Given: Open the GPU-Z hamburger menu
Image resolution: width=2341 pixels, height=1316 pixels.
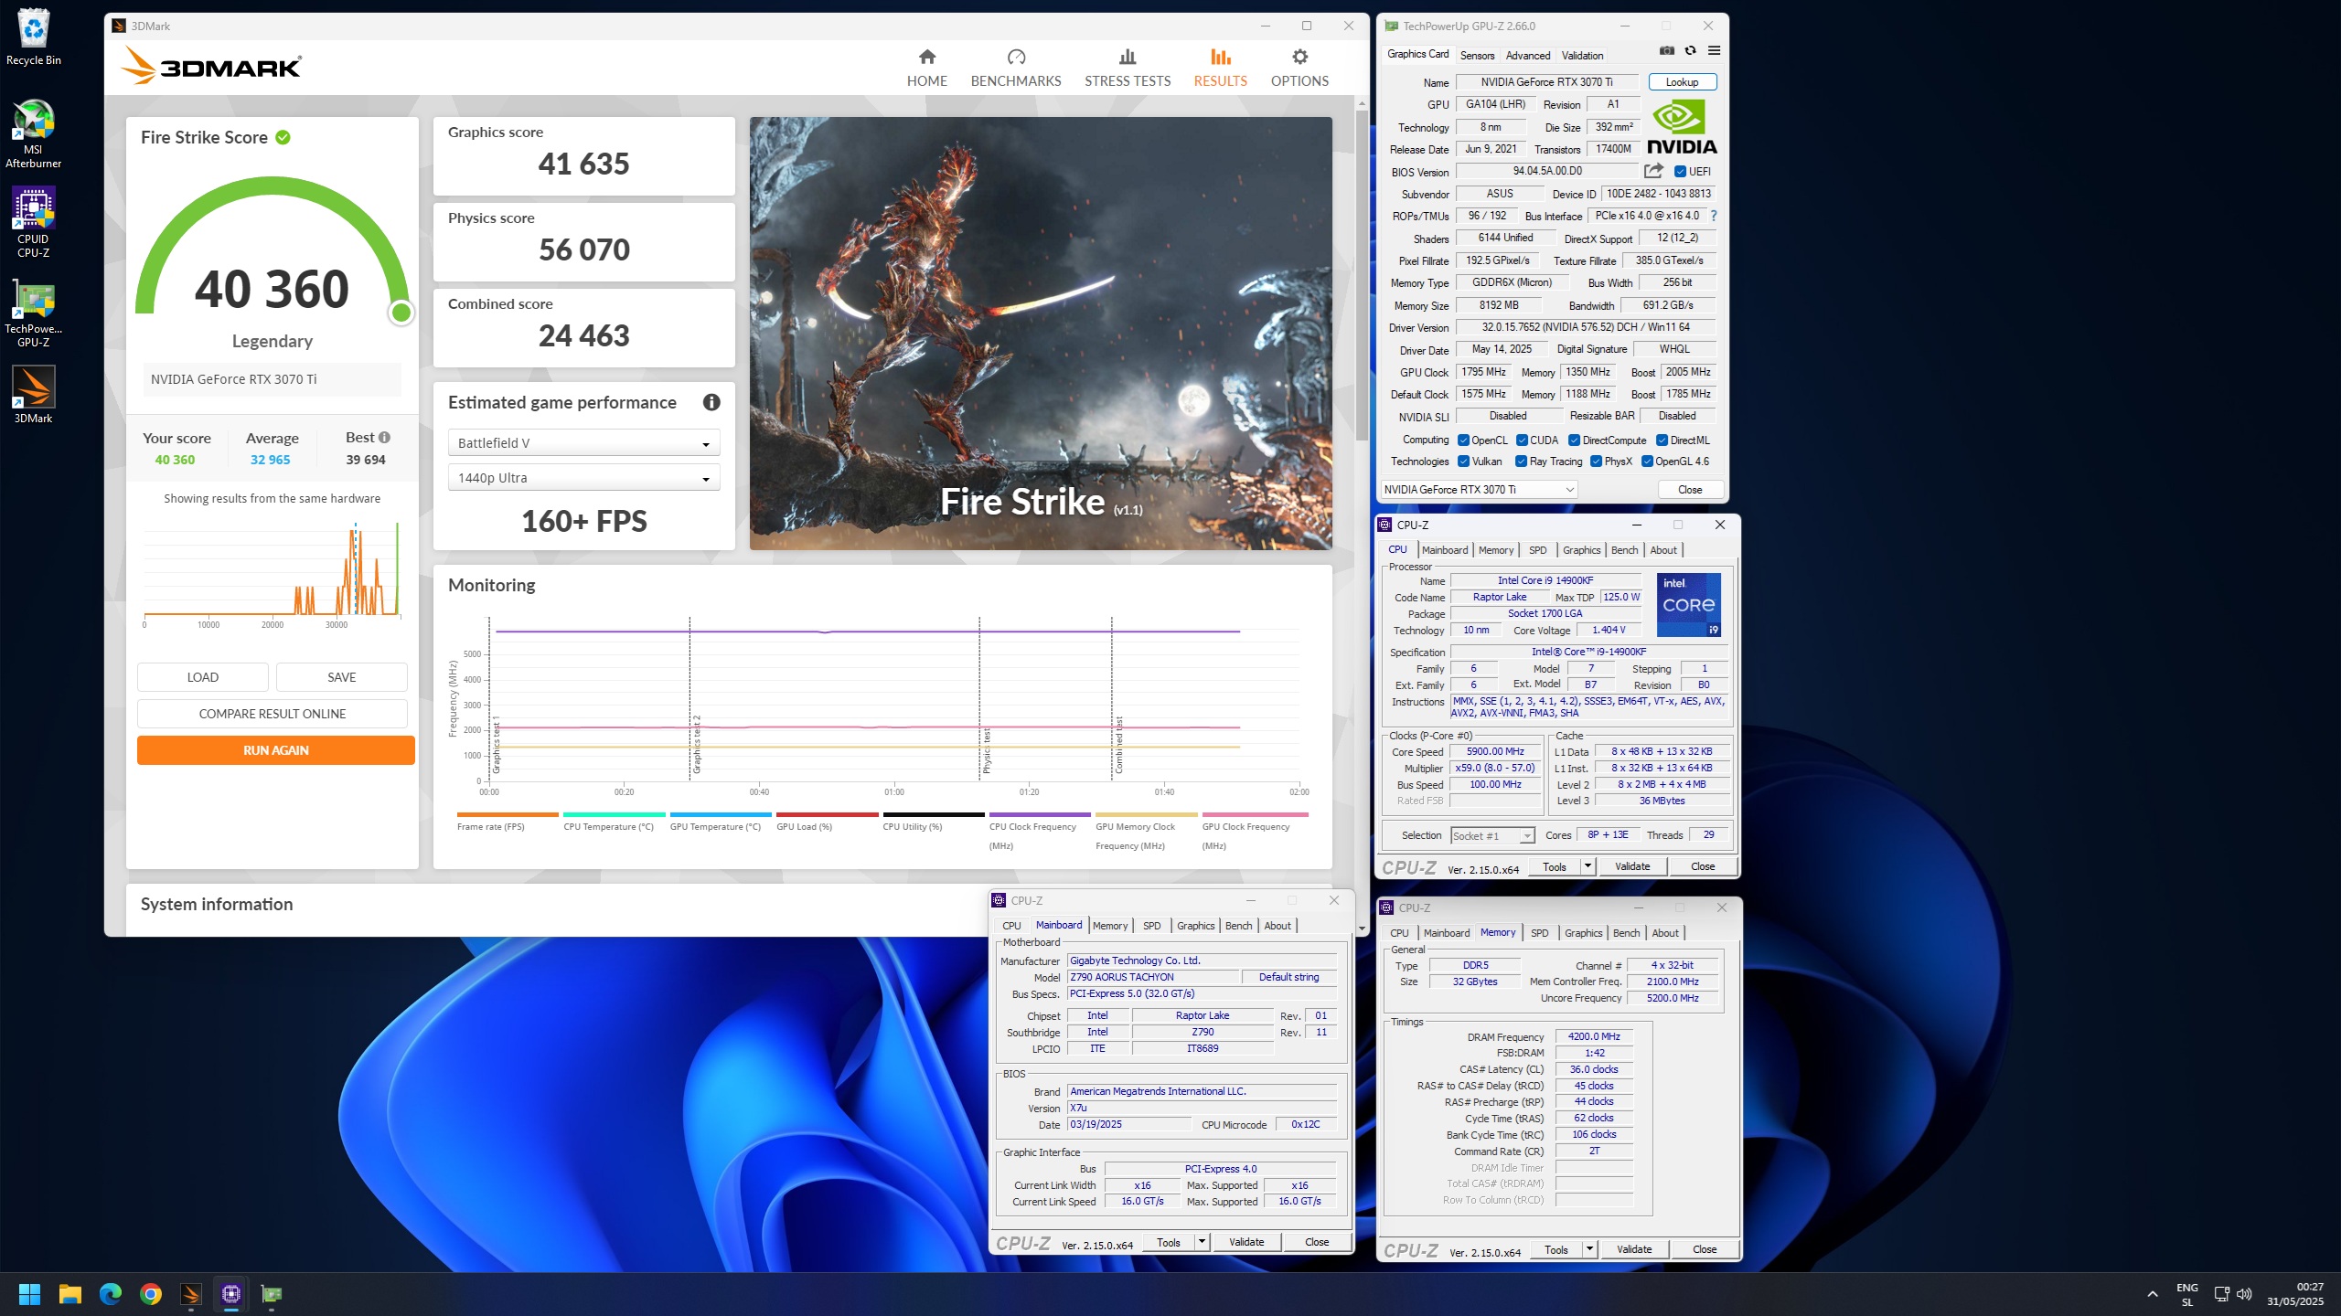Looking at the screenshot, I should 1714,51.
